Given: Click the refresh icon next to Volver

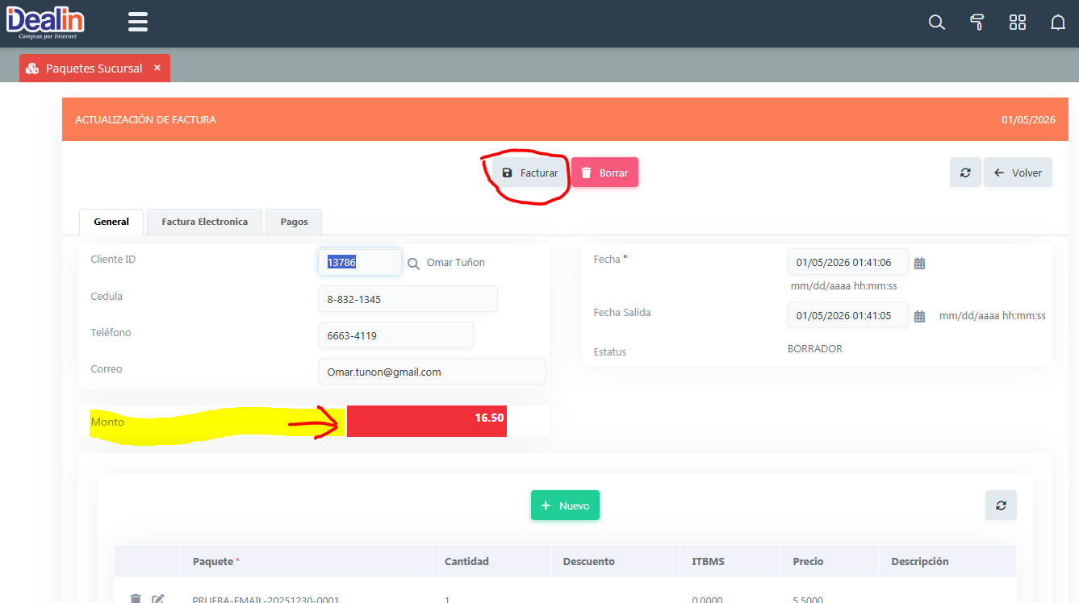Looking at the screenshot, I should point(965,173).
